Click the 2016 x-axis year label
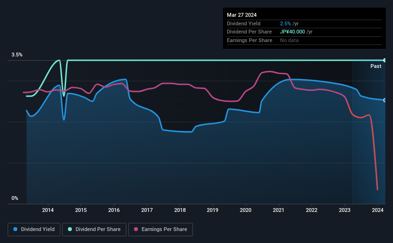 click(114, 210)
